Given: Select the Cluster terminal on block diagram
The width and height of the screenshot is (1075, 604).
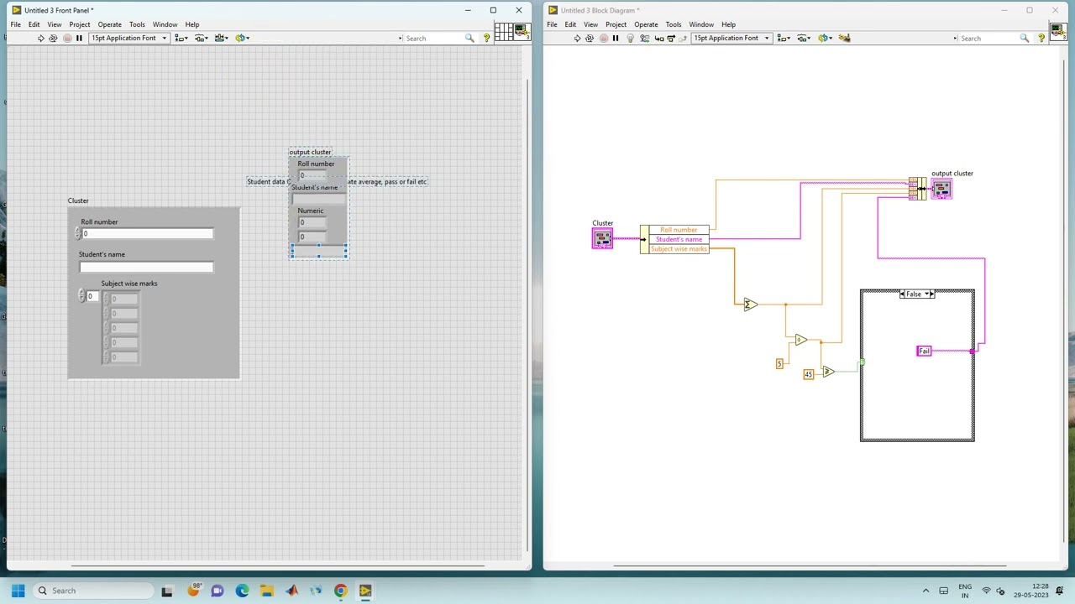Looking at the screenshot, I should [602, 239].
